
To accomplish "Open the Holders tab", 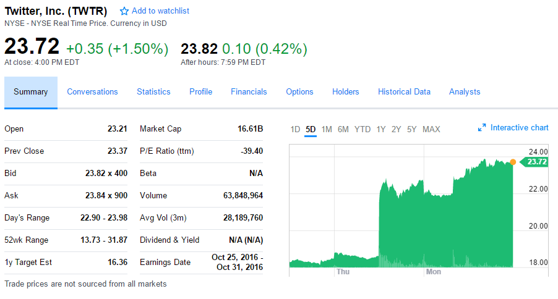I will [x=346, y=91].
